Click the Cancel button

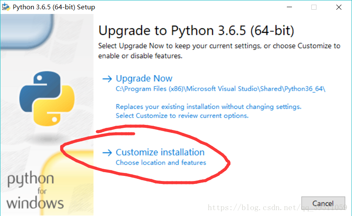(323, 203)
